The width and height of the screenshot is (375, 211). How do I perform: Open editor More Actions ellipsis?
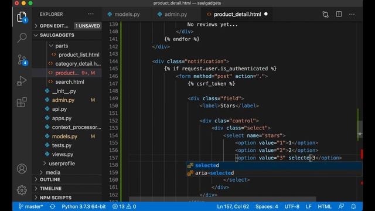click(352, 14)
